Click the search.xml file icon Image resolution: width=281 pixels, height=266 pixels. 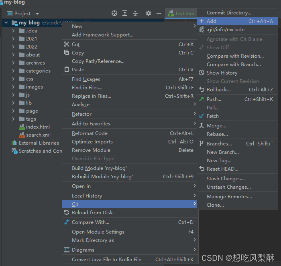click(22, 135)
